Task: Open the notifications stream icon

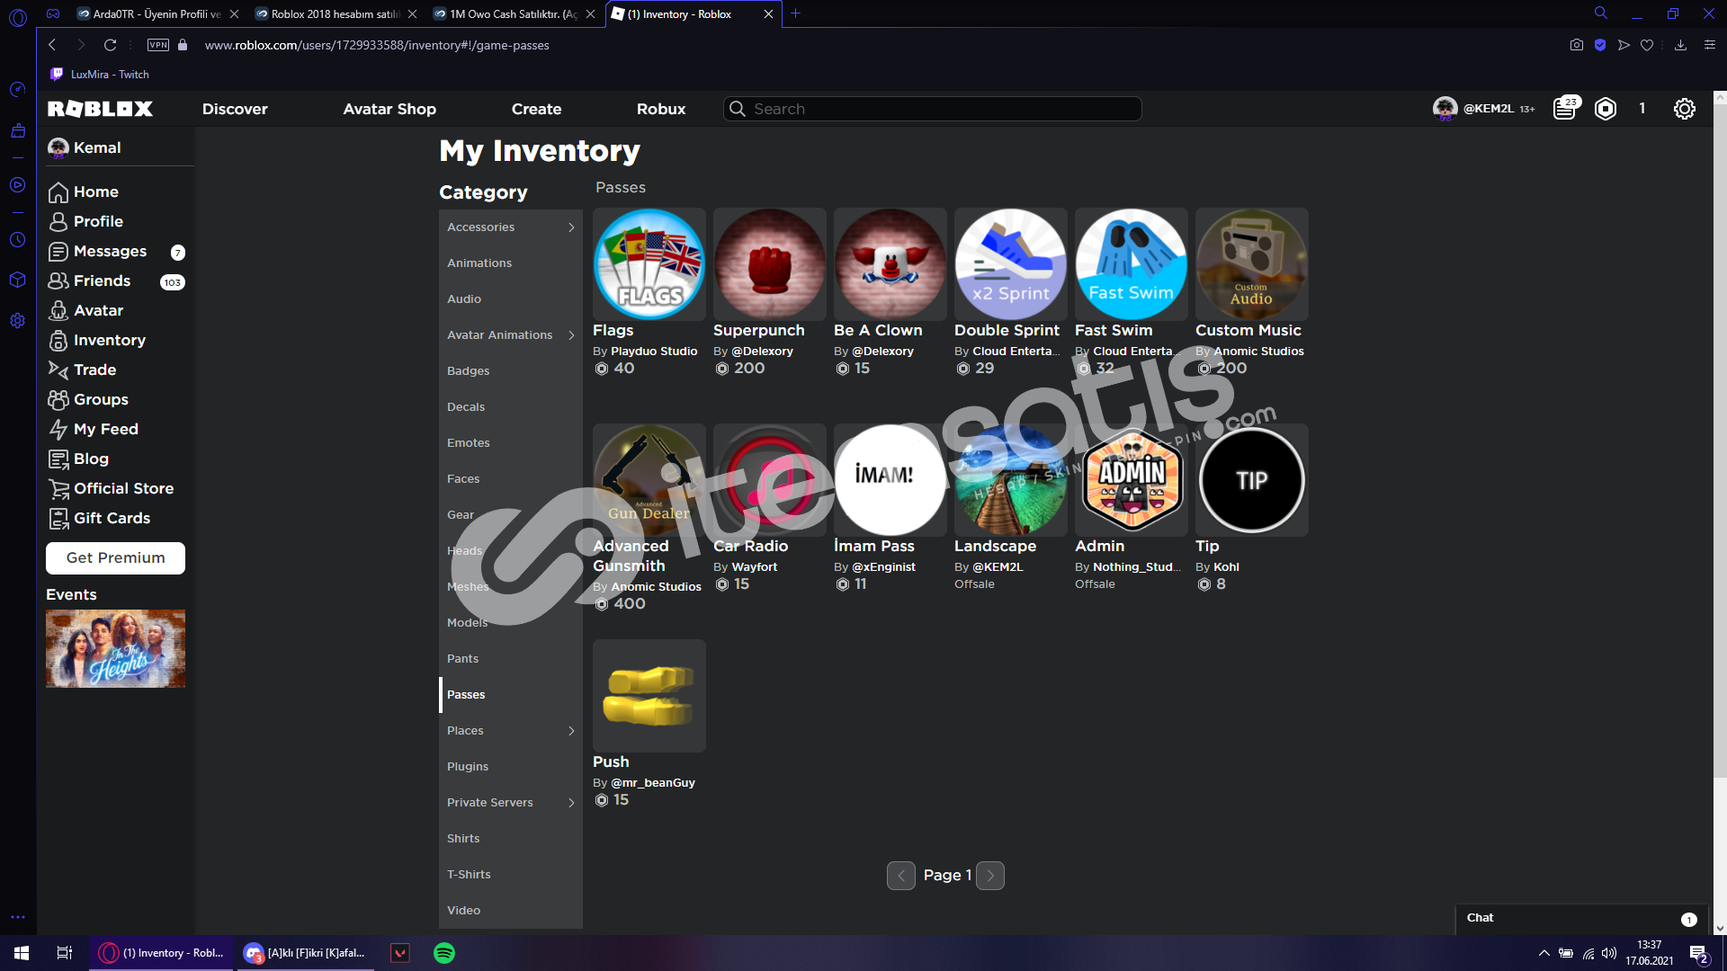Action: pyautogui.click(x=1565, y=109)
